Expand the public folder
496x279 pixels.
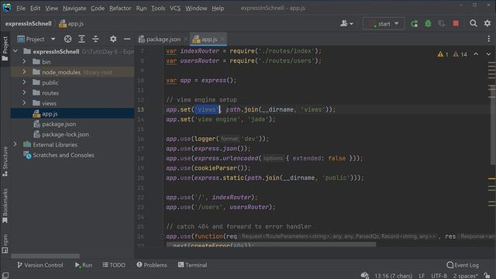[24, 82]
